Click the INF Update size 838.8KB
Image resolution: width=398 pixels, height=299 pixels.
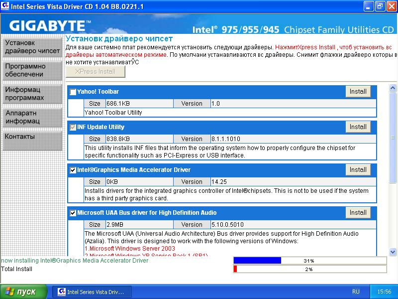coord(118,139)
